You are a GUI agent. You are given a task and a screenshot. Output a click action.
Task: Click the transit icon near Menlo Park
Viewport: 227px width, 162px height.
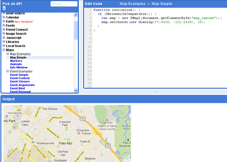click(6, 116)
